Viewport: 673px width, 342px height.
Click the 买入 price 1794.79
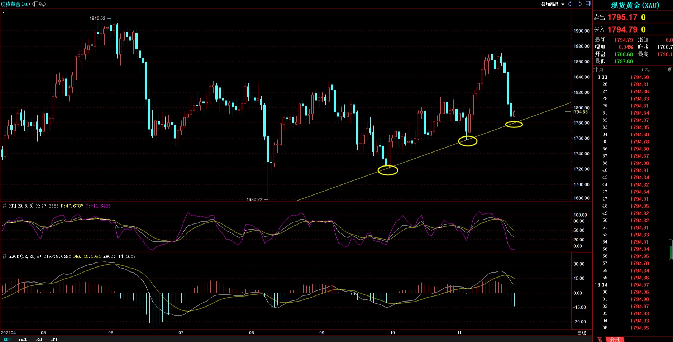622,29
